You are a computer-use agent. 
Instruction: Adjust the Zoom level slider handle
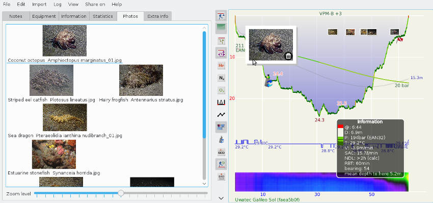121,193
